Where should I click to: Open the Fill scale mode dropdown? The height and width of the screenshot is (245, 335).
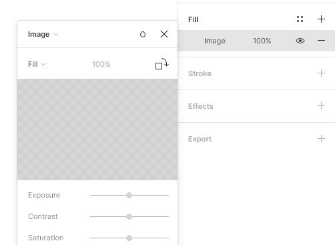(x=37, y=64)
